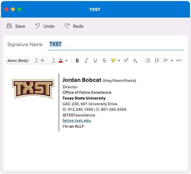Apply superscript formatting
Viewport: 191px width, 174px height.
[x=126, y=60]
